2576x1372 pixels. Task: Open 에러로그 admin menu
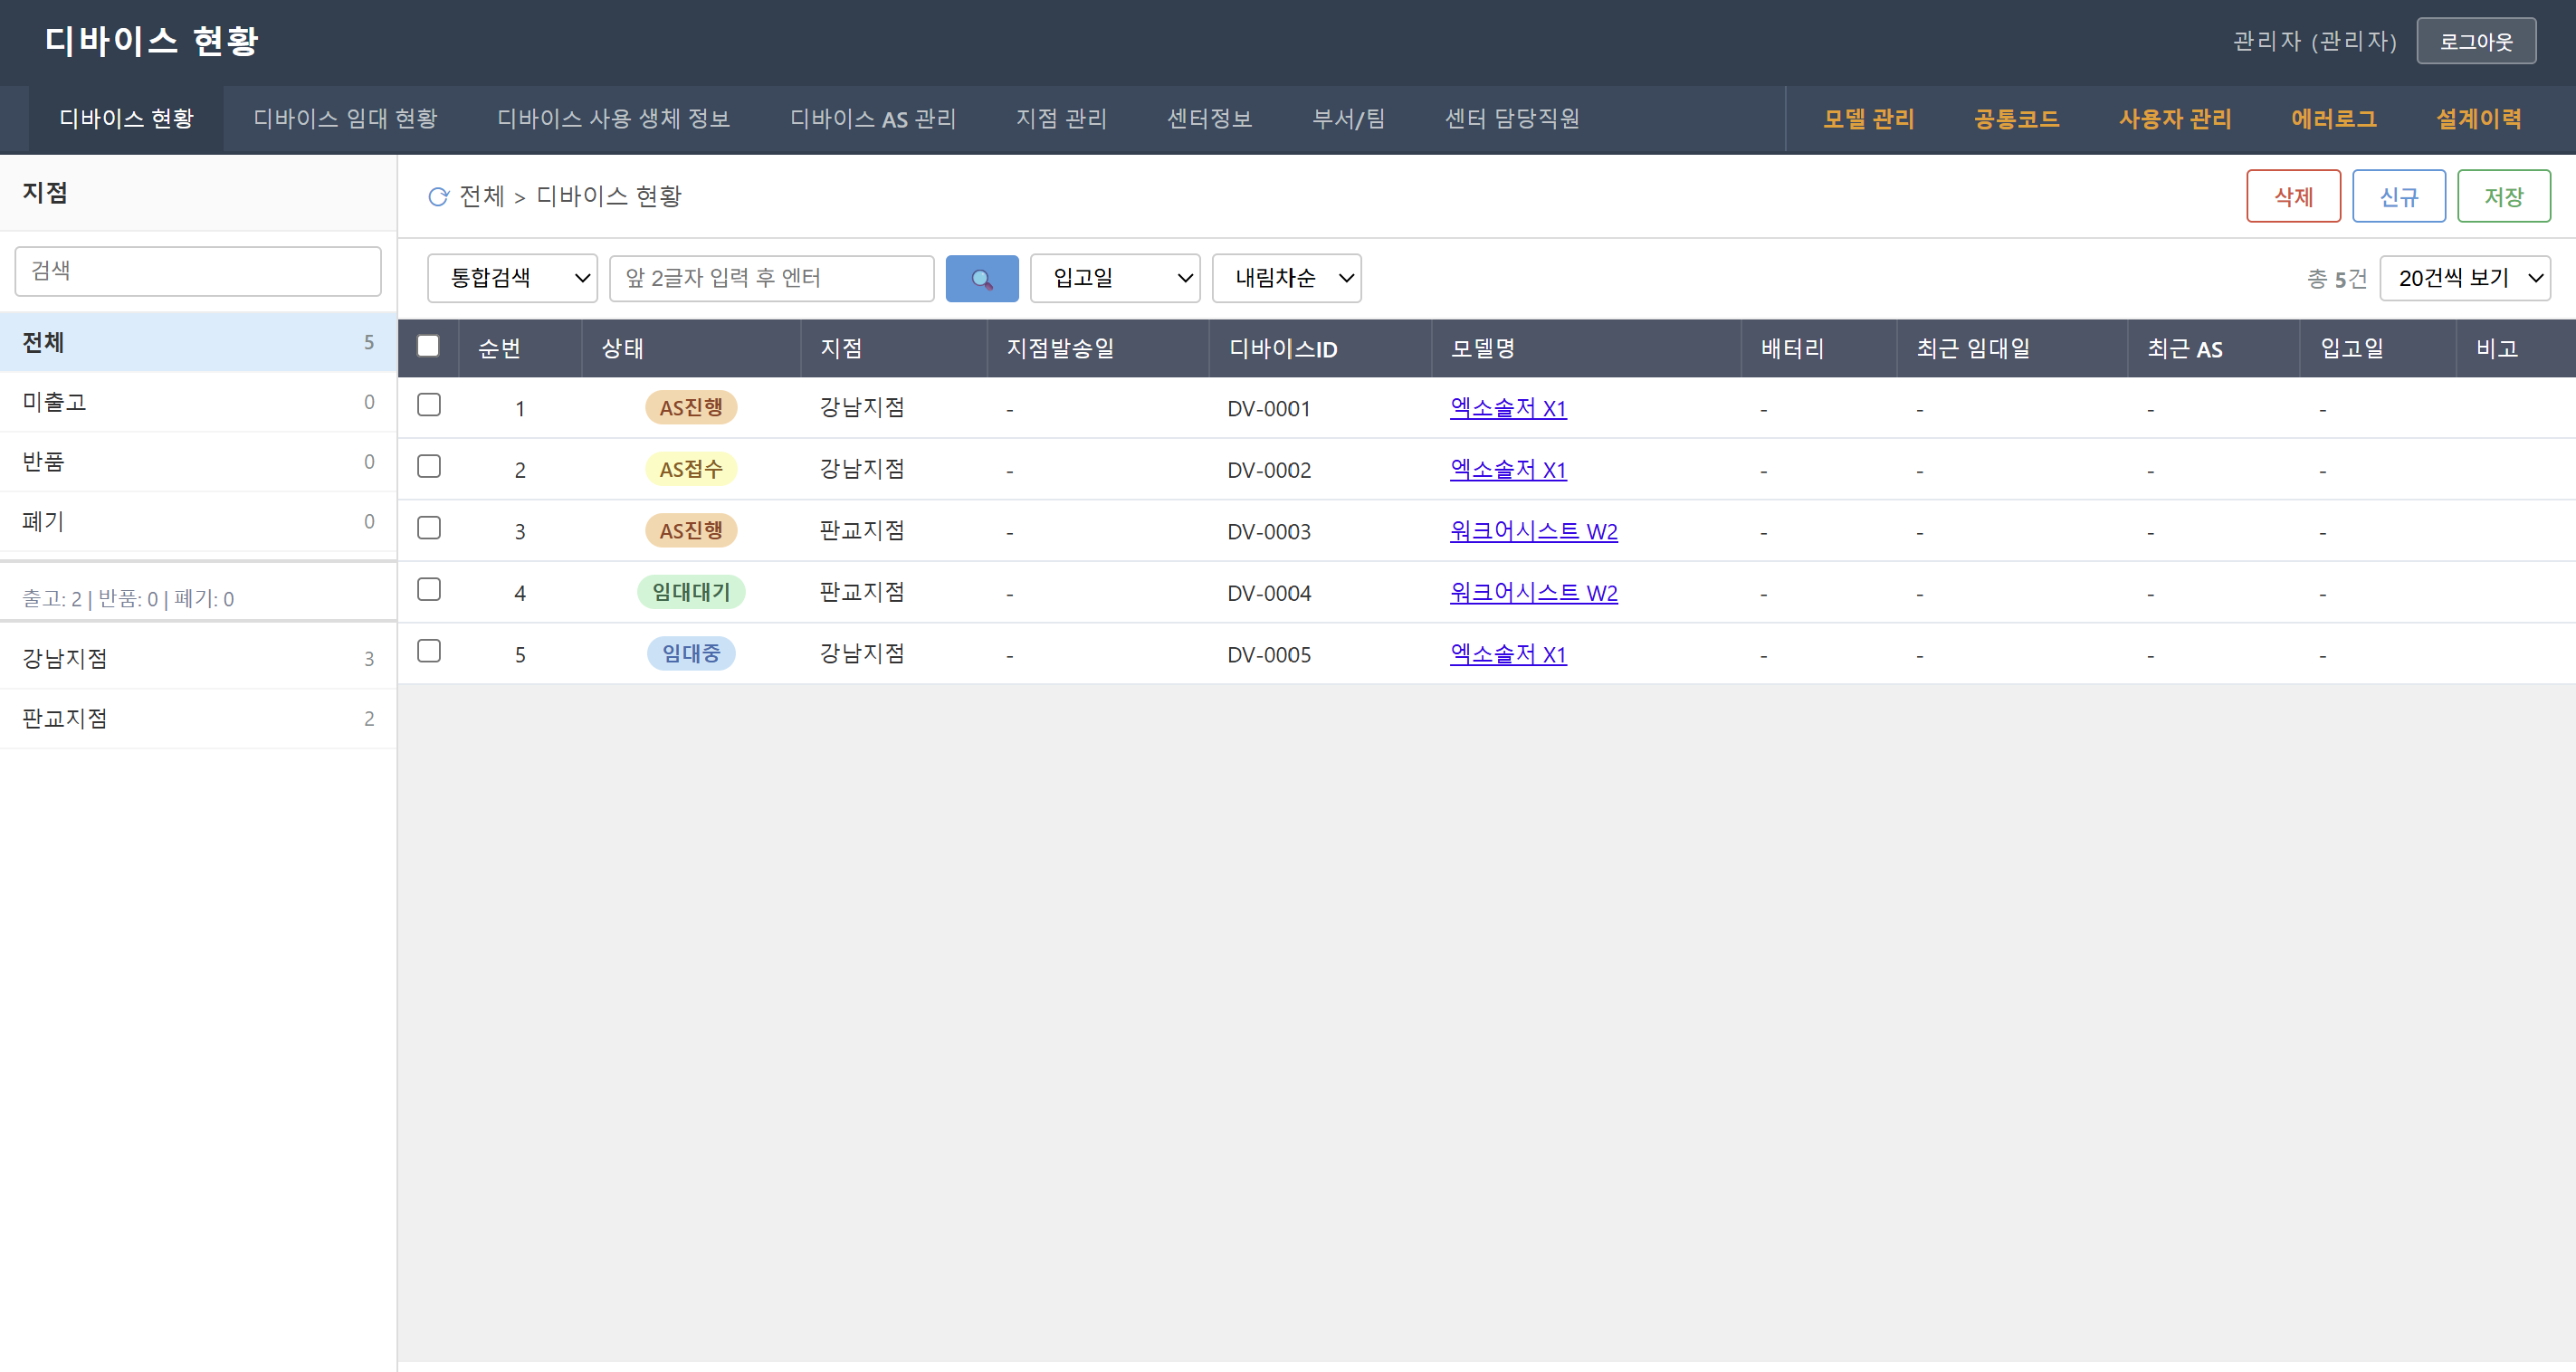(x=2333, y=119)
